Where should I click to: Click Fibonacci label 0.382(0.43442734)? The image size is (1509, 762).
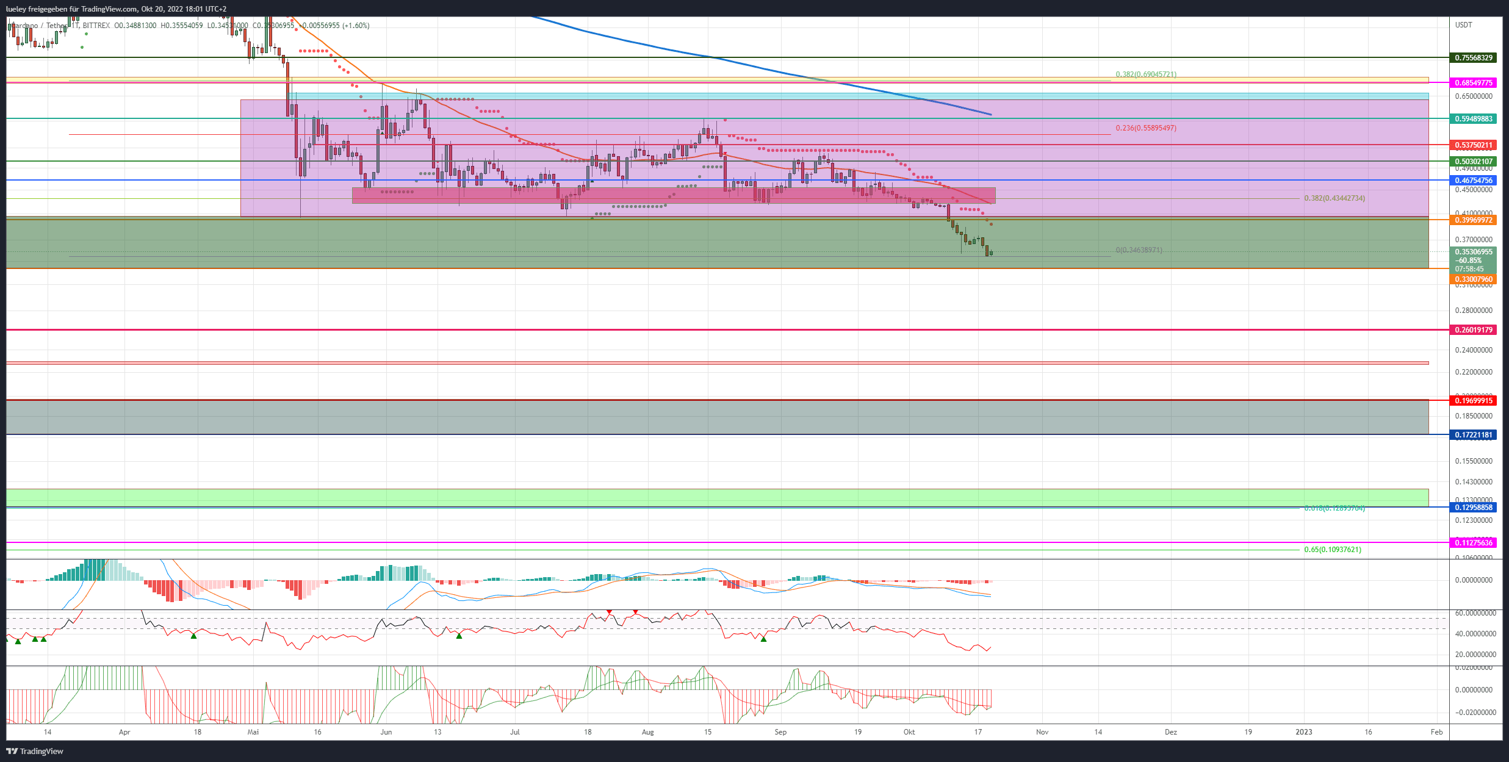coord(1334,198)
